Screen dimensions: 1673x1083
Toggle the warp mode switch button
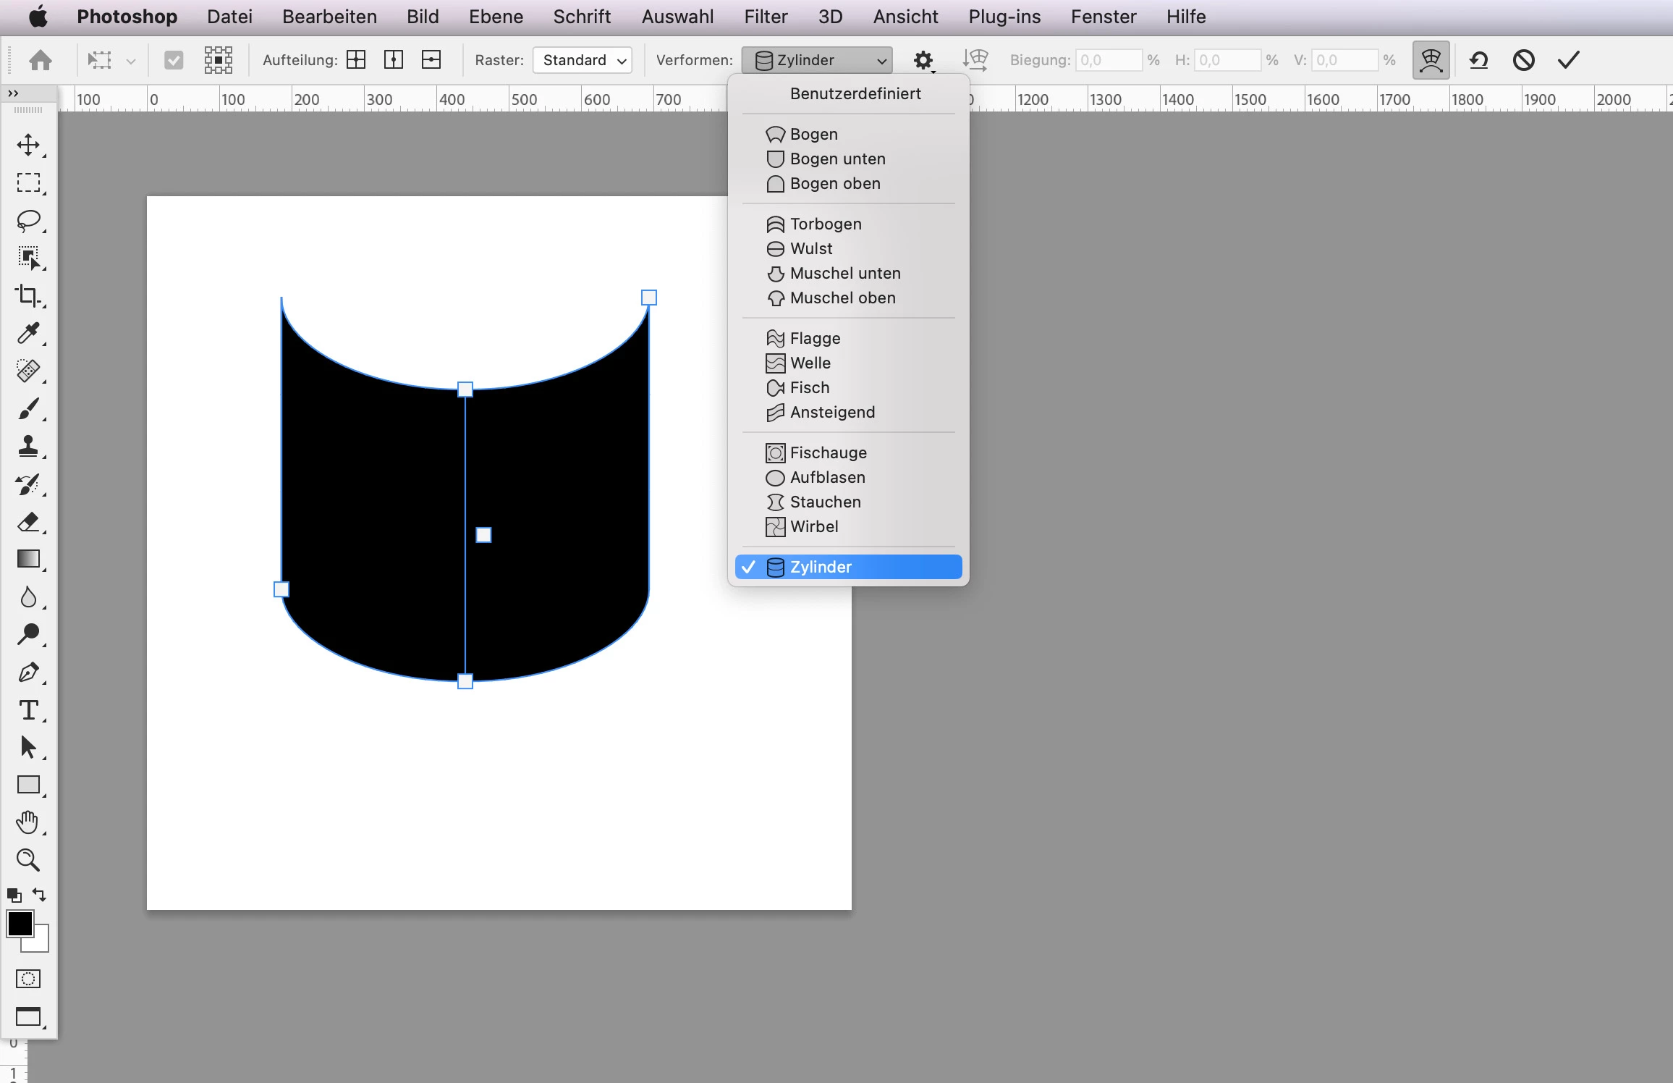[1431, 60]
